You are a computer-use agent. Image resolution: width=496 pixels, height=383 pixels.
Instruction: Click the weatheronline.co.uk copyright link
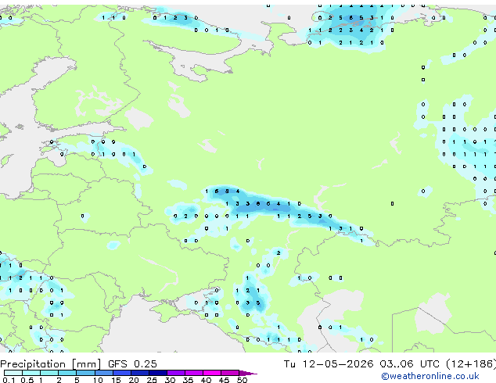430,376
